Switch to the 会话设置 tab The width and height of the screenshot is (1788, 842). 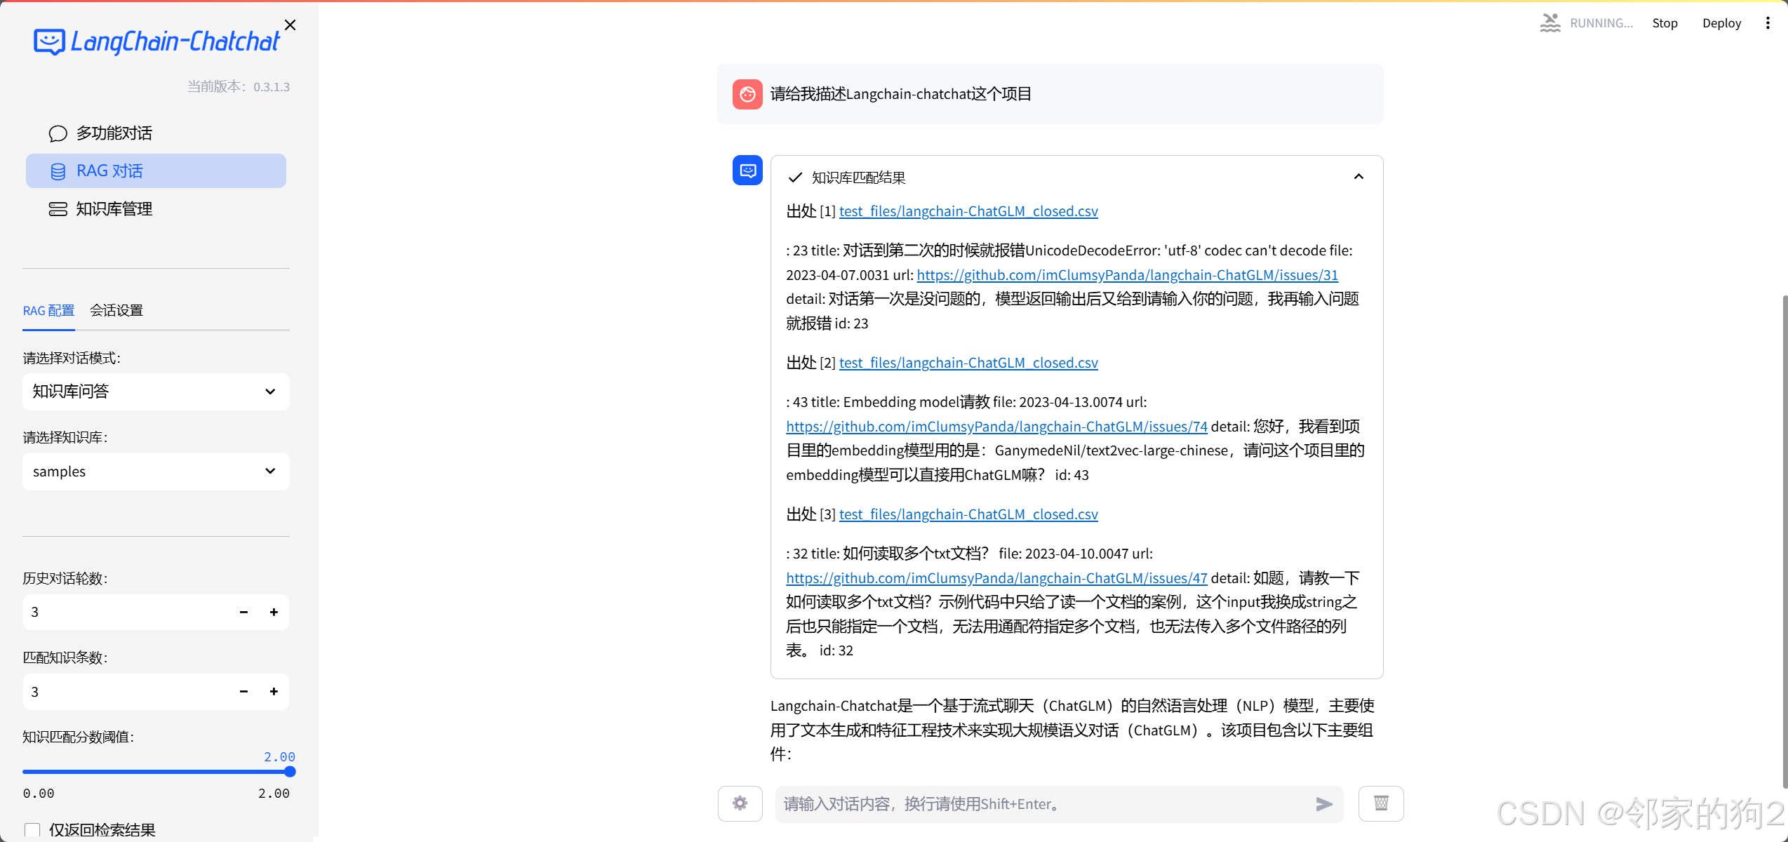116,310
